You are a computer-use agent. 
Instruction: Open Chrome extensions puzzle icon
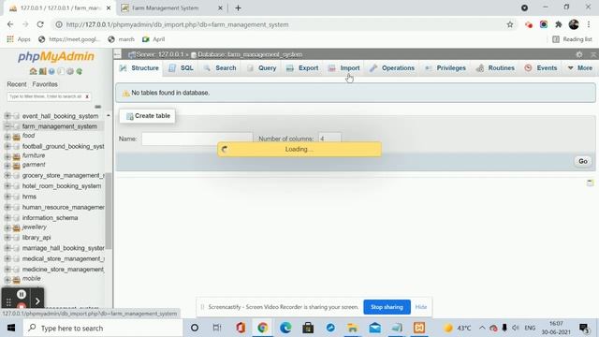coord(559,24)
